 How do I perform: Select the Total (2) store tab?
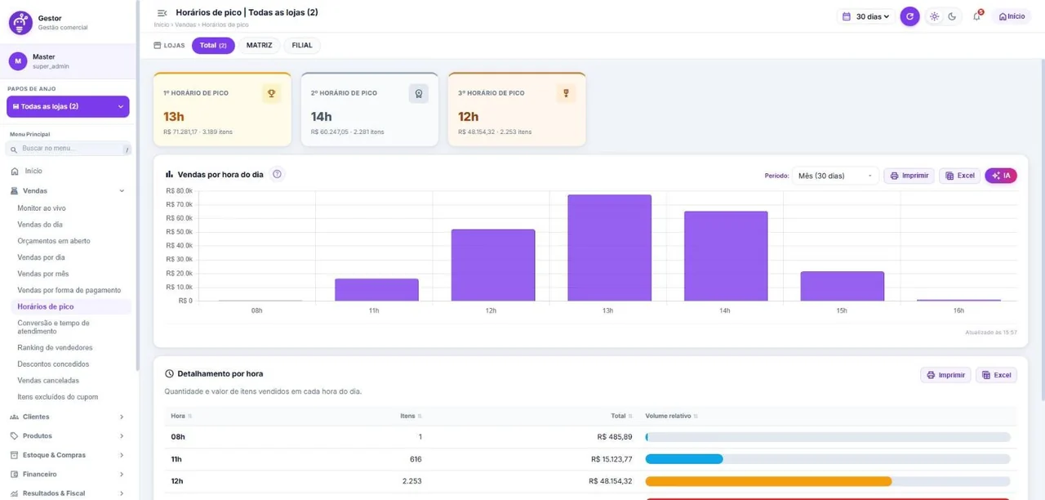(213, 46)
